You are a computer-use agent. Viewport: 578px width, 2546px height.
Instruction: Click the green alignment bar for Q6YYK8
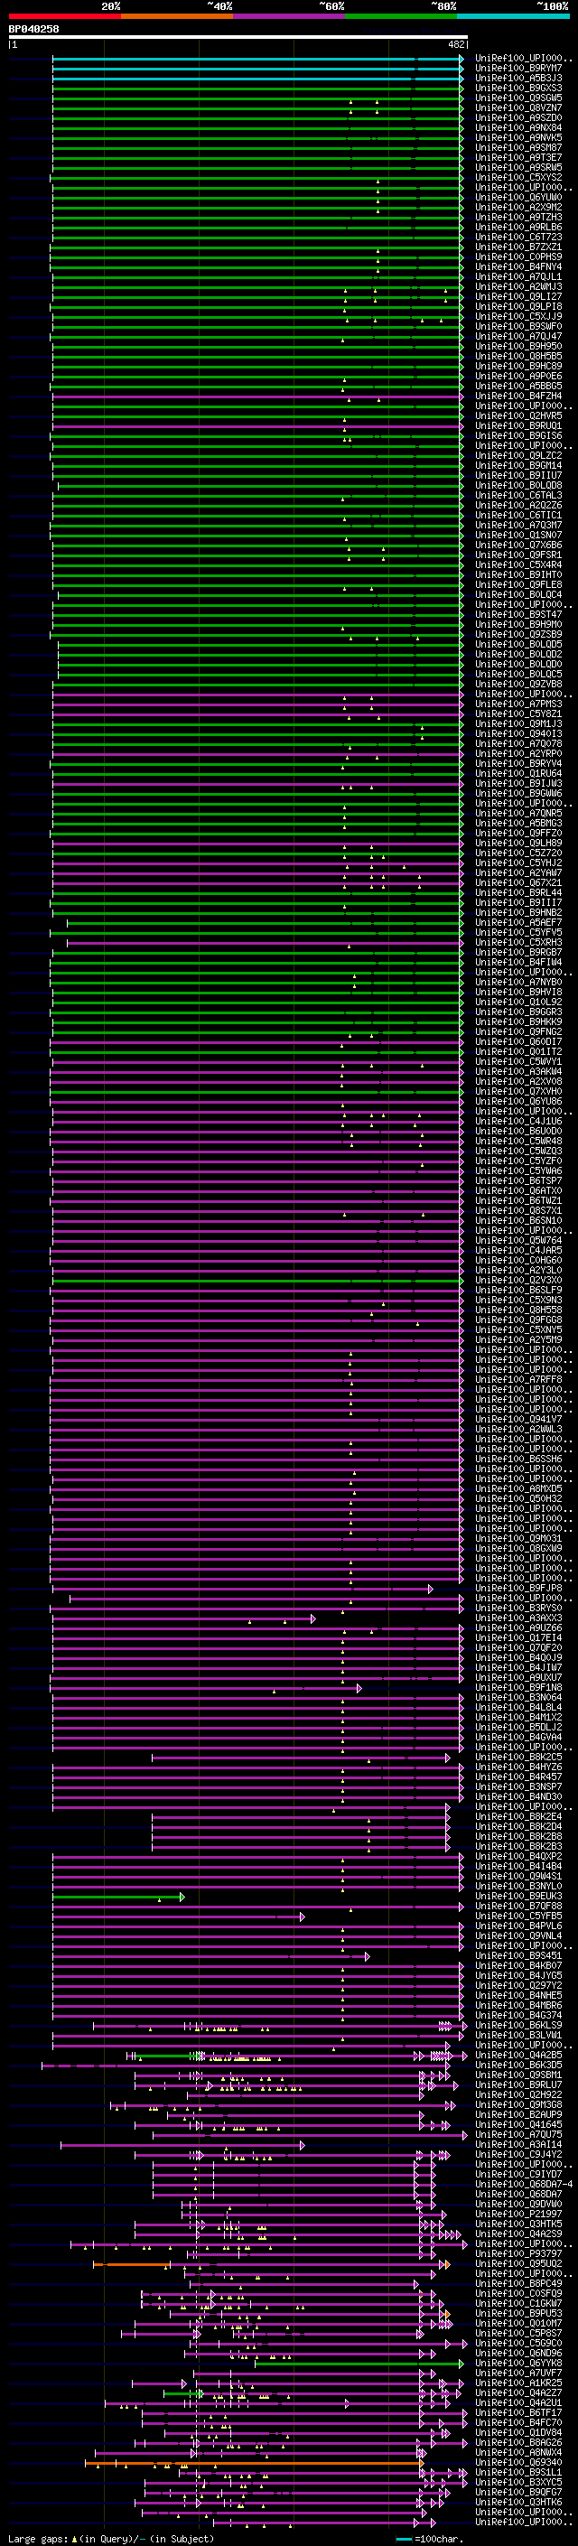point(359,2364)
